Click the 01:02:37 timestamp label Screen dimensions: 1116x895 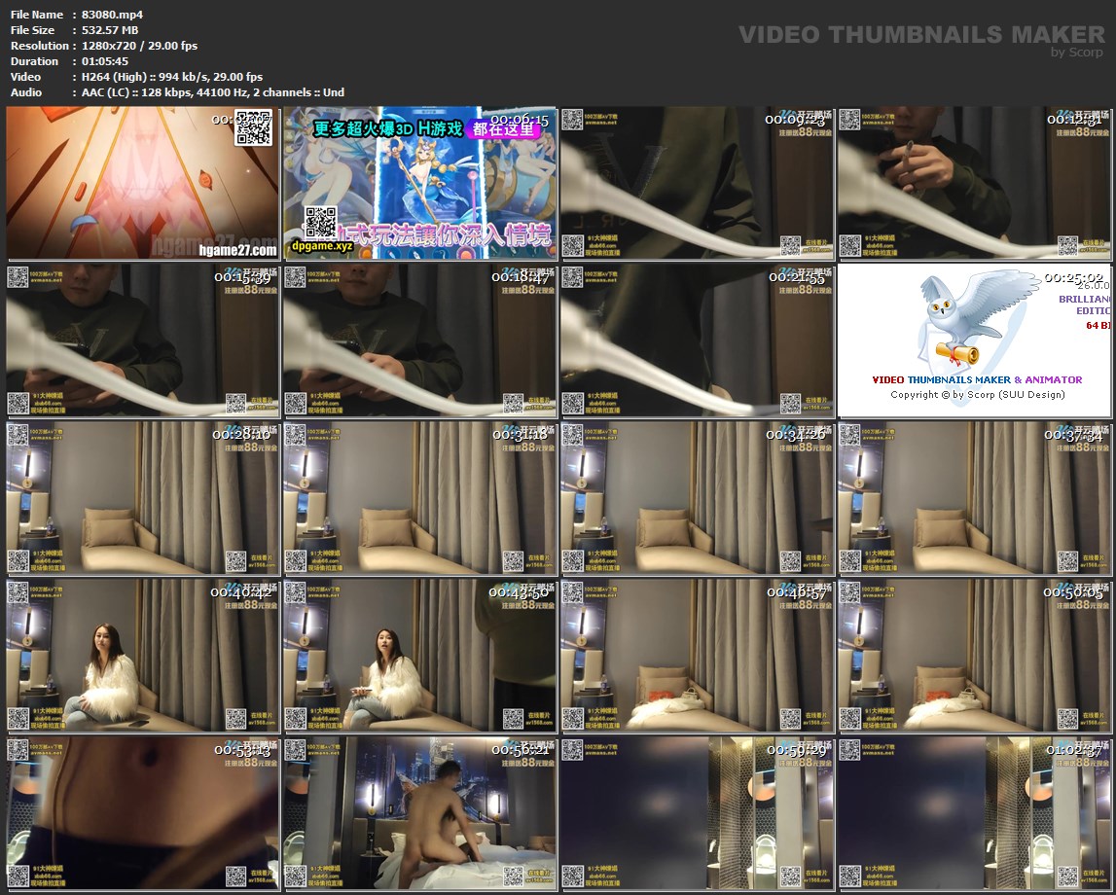click(1073, 750)
